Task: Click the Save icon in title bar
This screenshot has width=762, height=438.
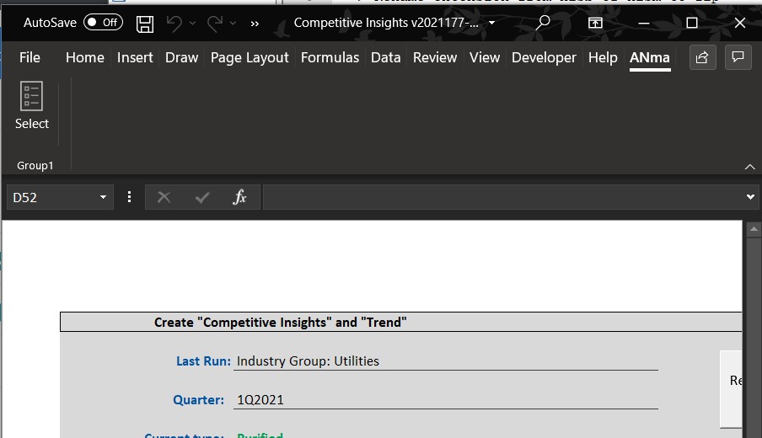Action: coord(145,24)
